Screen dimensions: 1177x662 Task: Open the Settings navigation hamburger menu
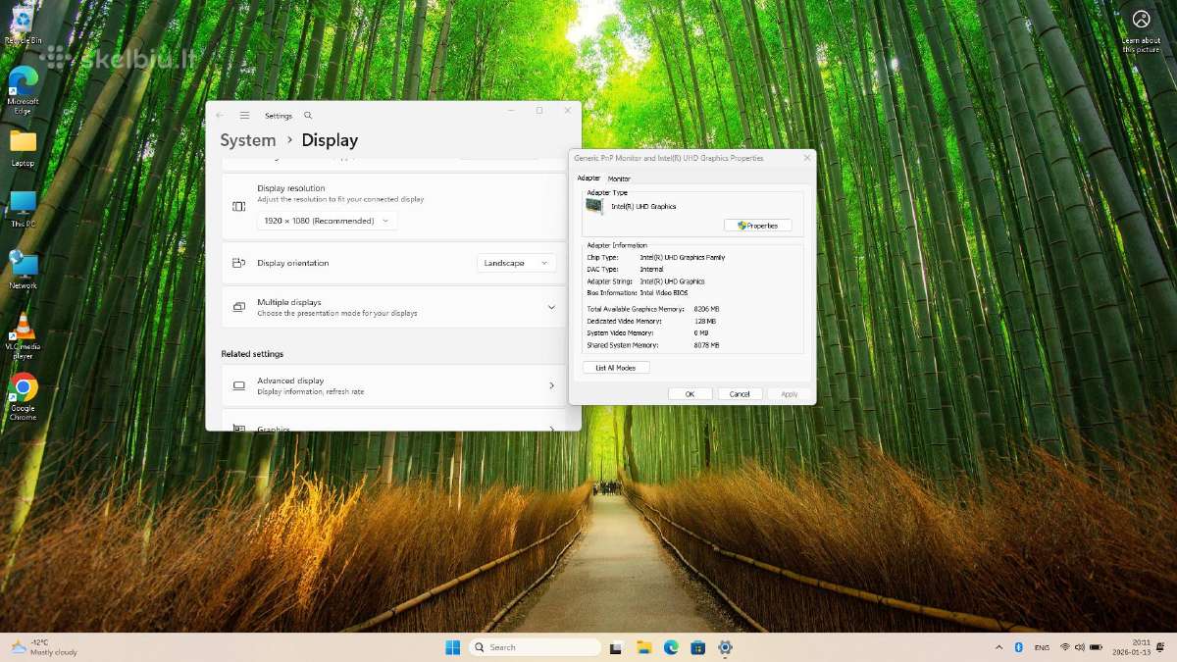(x=244, y=116)
